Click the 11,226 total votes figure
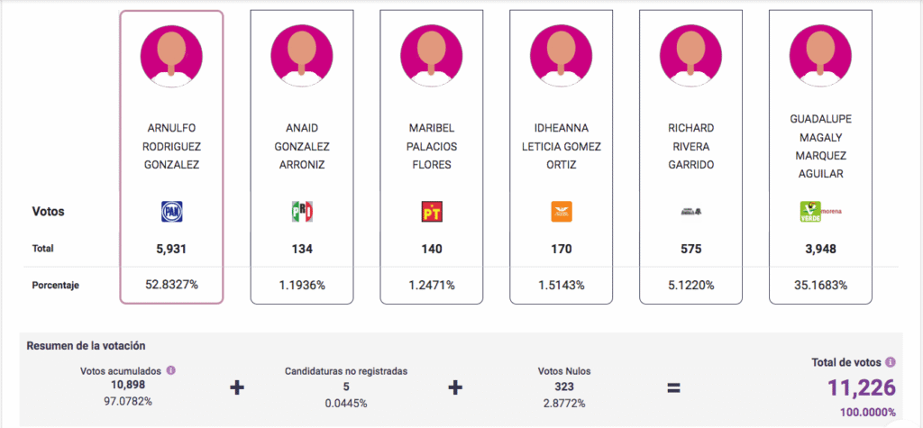Screen dimensions: 923x428 (x=863, y=388)
